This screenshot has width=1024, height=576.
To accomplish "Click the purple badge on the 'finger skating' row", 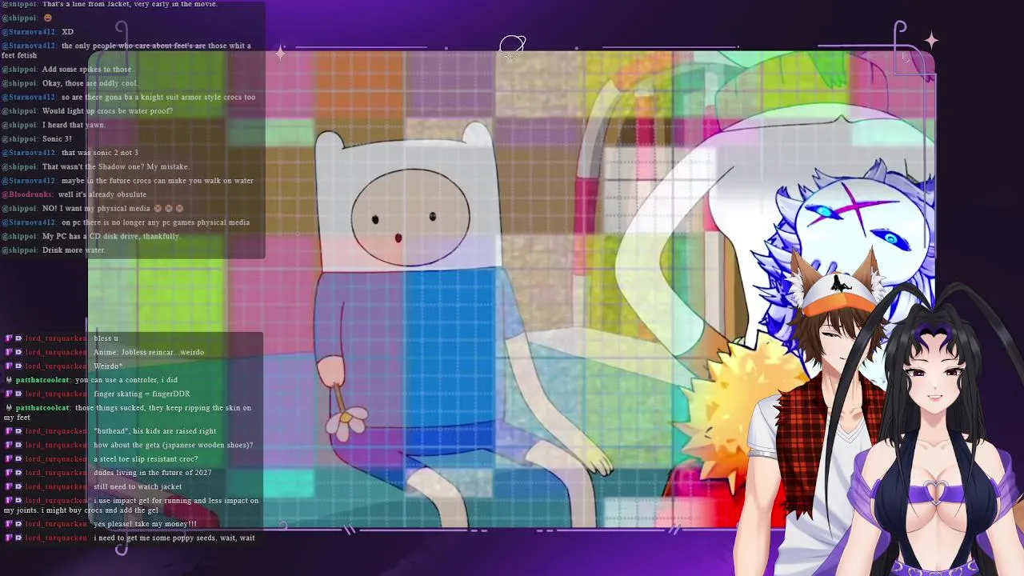I will click(9, 394).
